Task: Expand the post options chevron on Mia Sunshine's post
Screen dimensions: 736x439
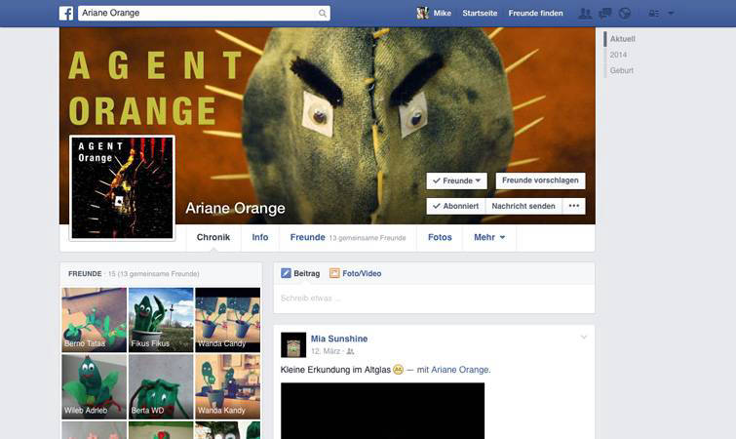Action: 584,338
